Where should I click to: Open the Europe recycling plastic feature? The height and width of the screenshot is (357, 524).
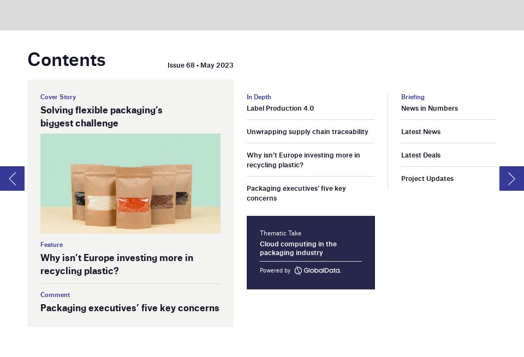click(117, 264)
